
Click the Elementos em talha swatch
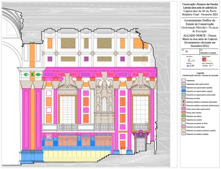pos(184,98)
